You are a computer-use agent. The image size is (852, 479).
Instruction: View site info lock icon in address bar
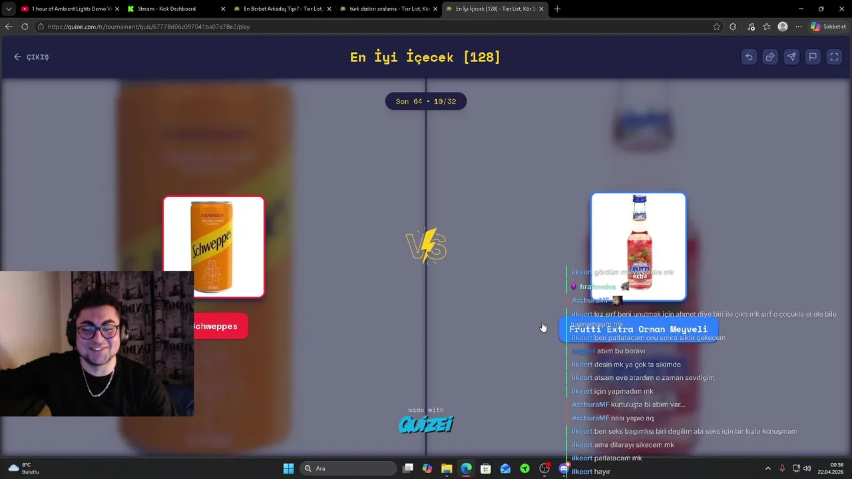point(41,27)
